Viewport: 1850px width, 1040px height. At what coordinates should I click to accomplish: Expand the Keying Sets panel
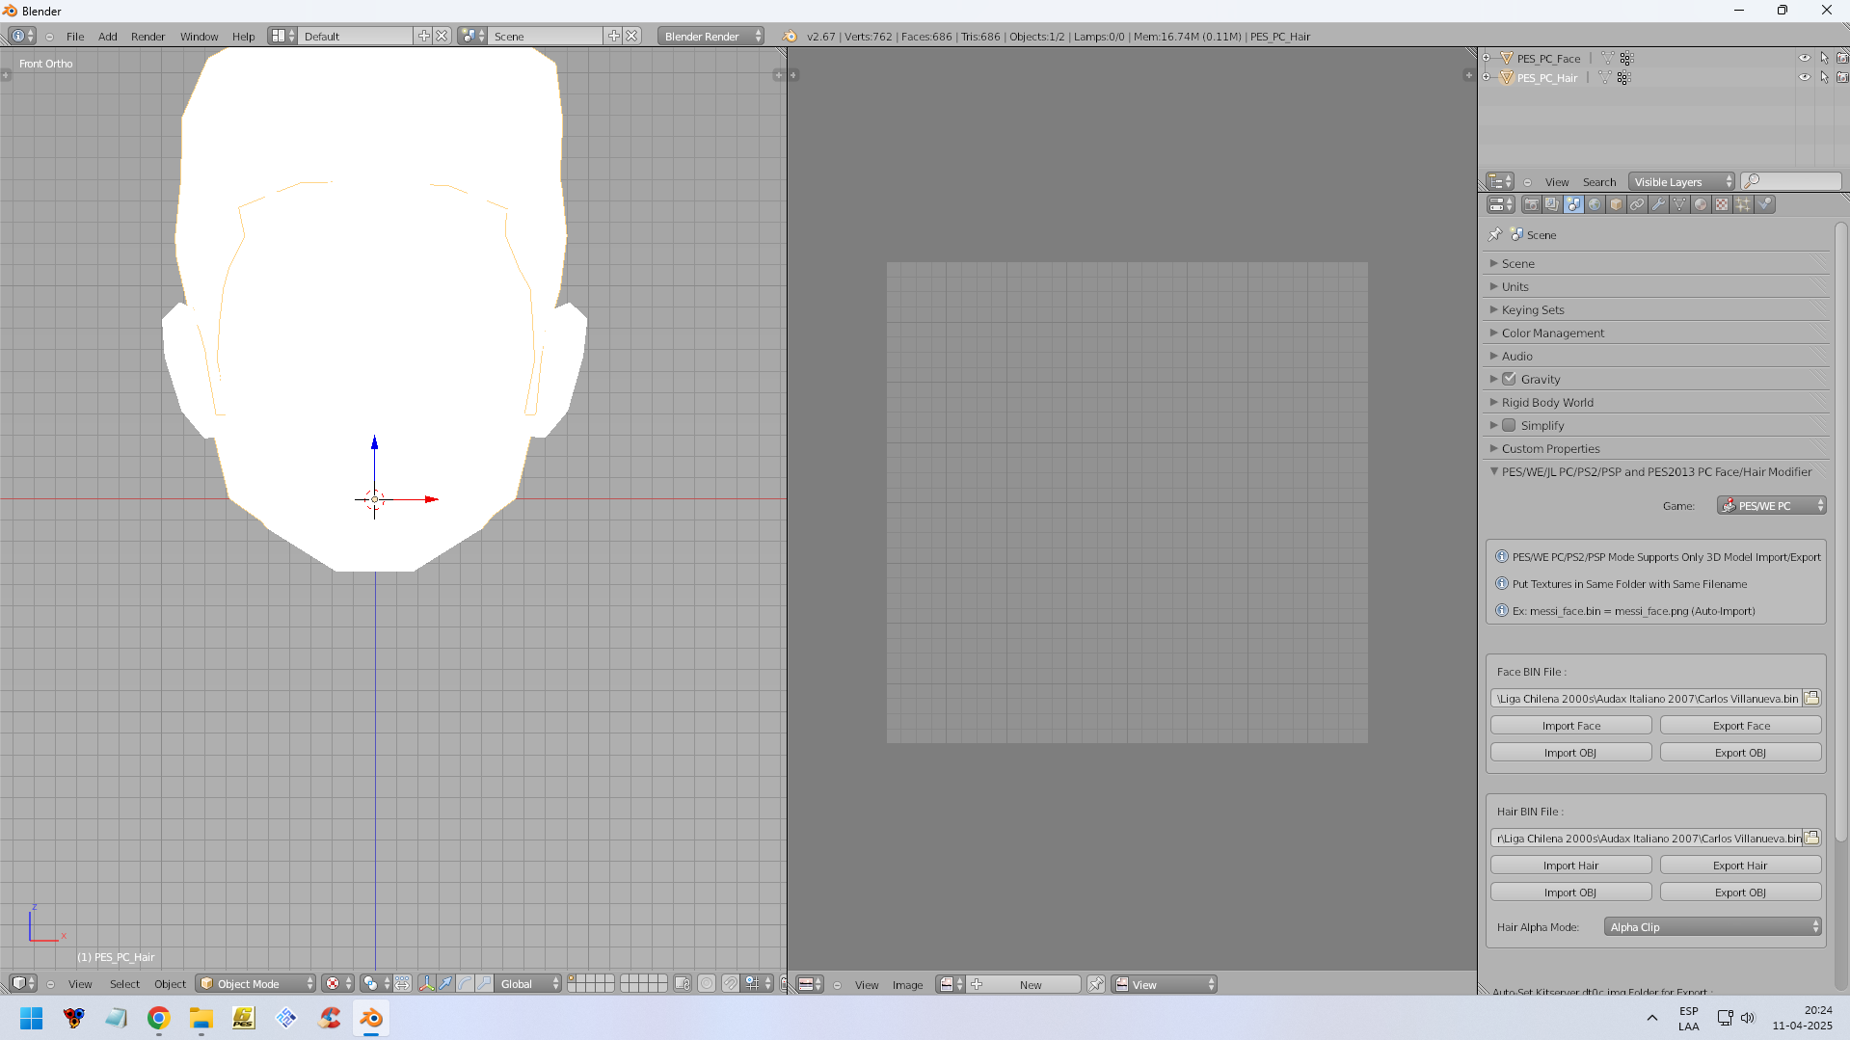[x=1657, y=309]
